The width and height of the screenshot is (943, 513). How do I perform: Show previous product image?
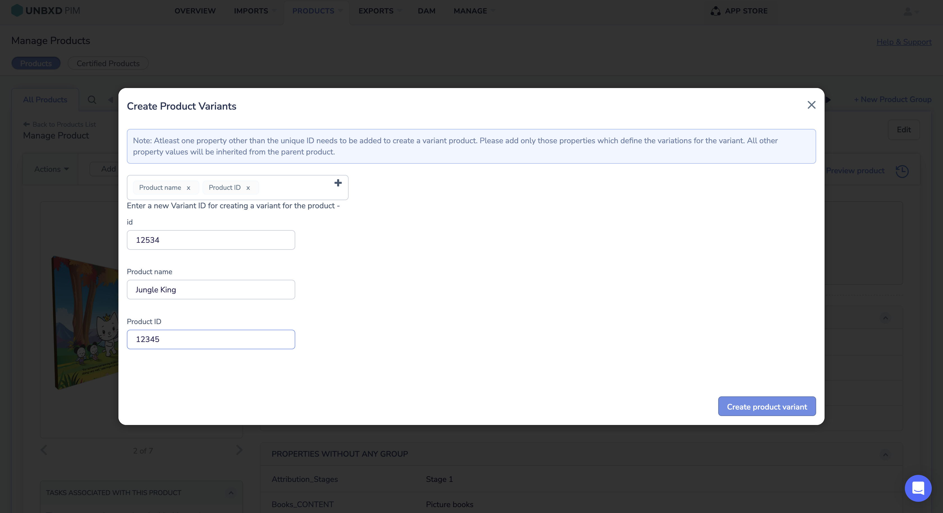tap(44, 450)
